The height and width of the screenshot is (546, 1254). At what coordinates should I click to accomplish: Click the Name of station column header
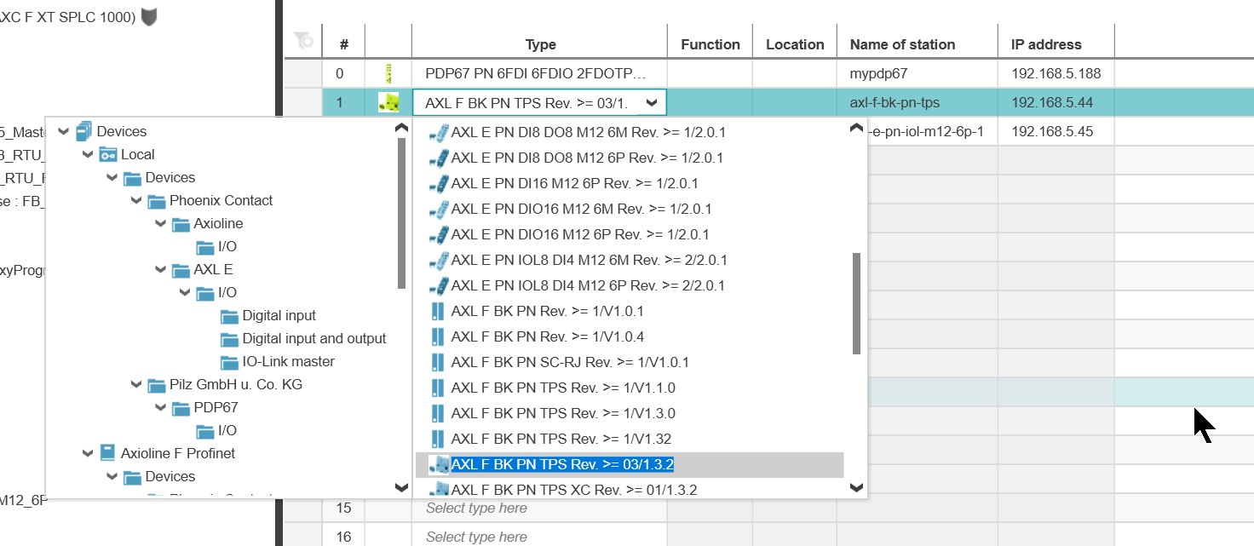pyautogui.click(x=917, y=44)
